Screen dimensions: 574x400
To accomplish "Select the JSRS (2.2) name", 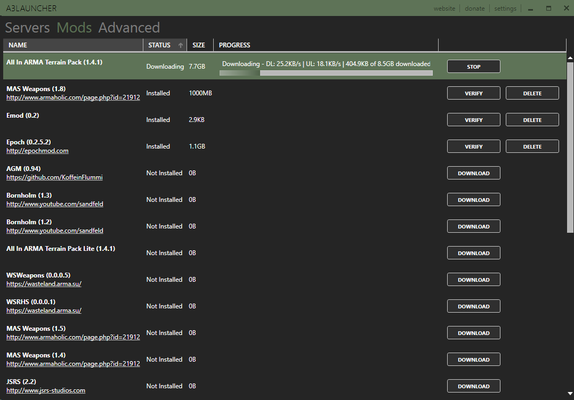I will pos(21,382).
